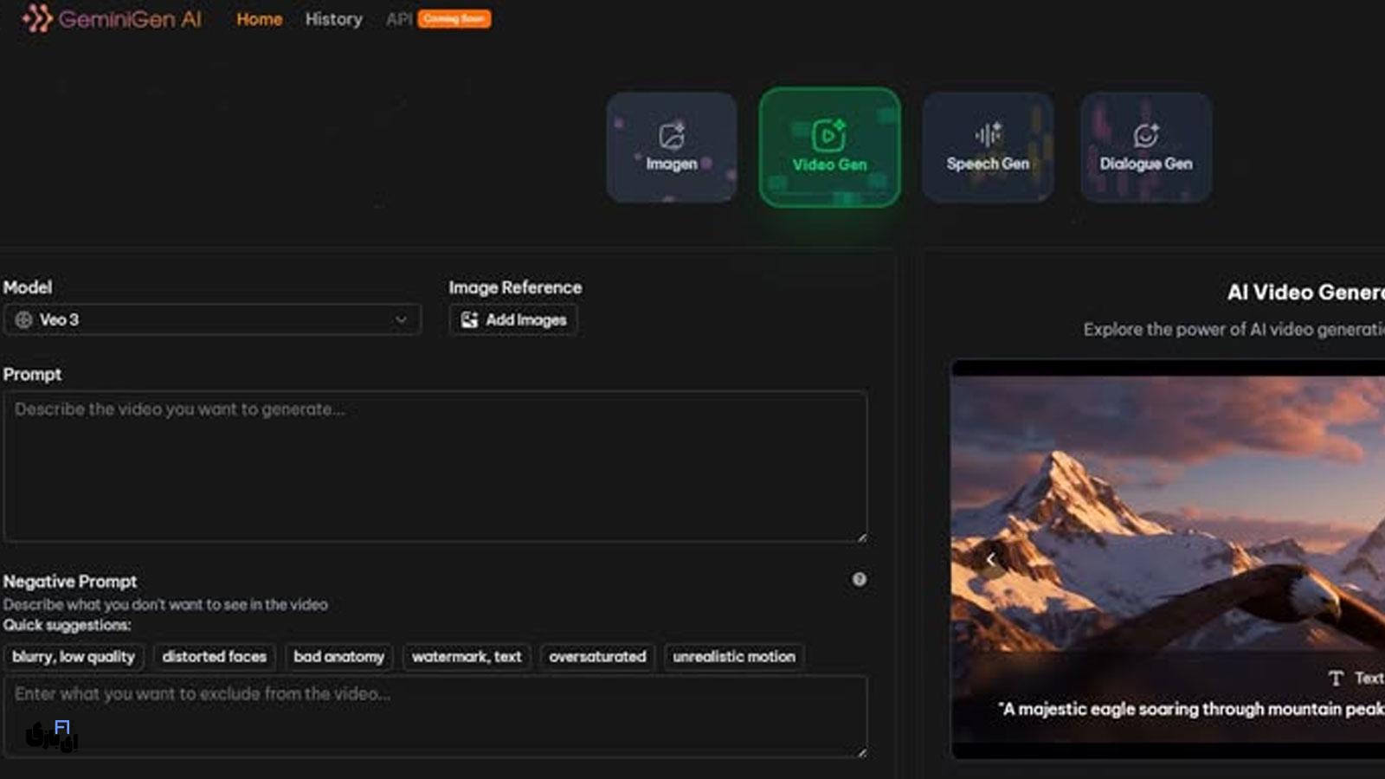Screen dimensions: 1385x779
Task: Open the Dialogue Gen tool
Action: 1145,147
